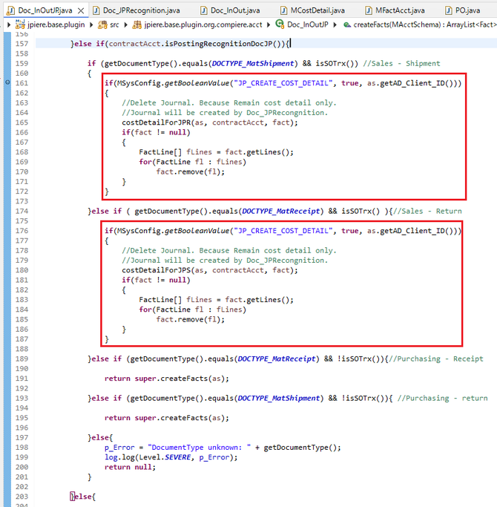497x507 pixels.
Task: Click //Sales - Return comment on line 174
Action: coord(427,211)
